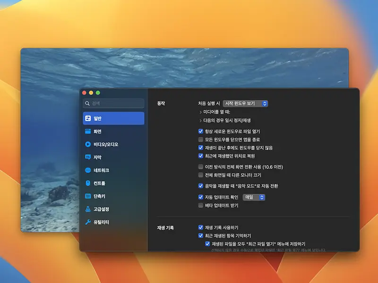Click the 검색 search field
The image size is (378, 283).
(x=113, y=103)
